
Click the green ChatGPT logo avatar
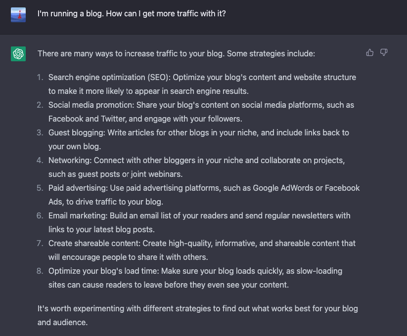click(18, 54)
